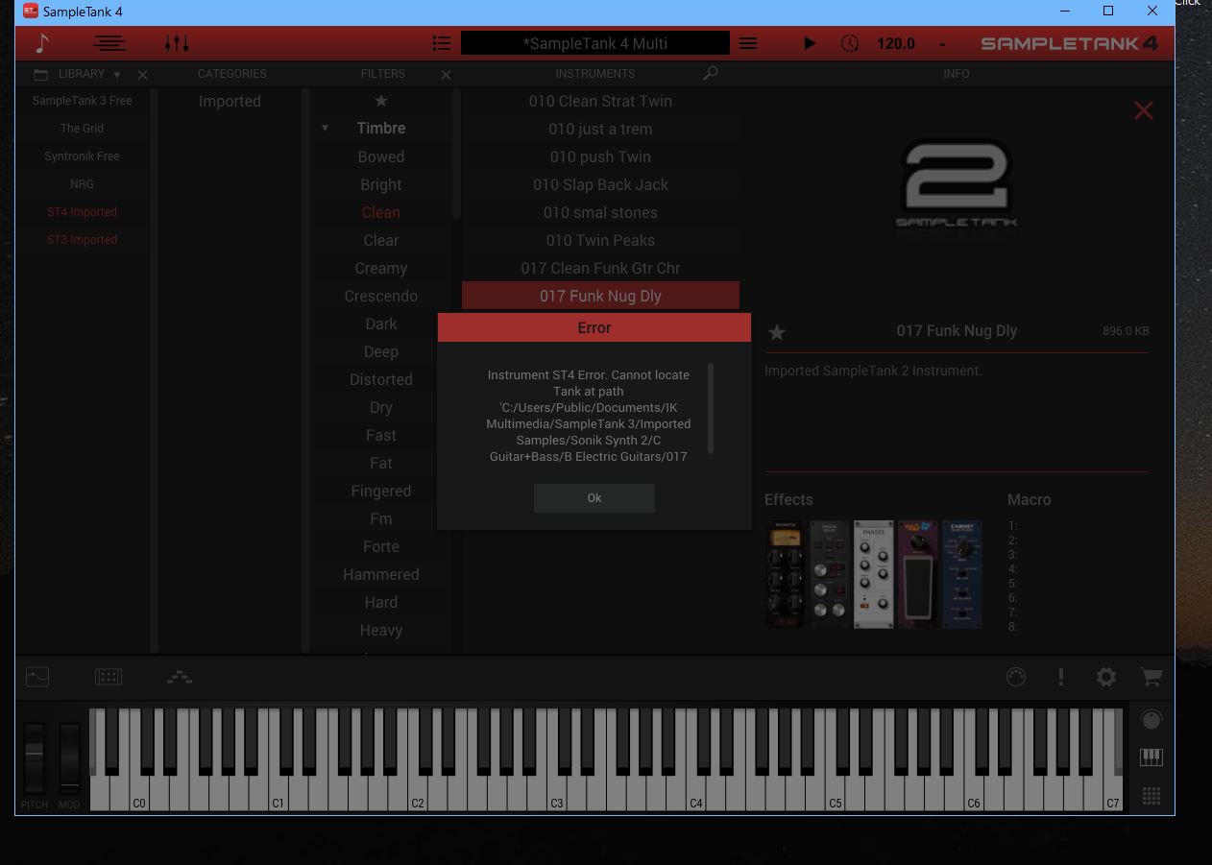Close the Info panel with the red X
Image resolution: width=1212 pixels, height=865 pixels.
coord(1144,110)
